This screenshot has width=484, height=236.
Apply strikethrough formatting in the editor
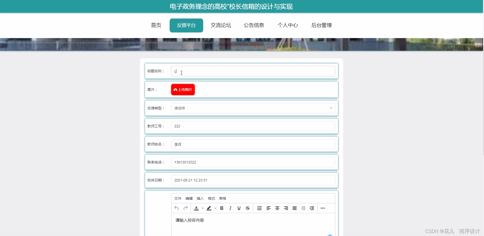point(248,208)
